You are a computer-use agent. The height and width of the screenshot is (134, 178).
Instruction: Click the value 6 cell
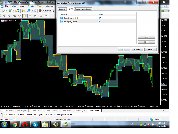pyautogui.click(x=117, y=21)
